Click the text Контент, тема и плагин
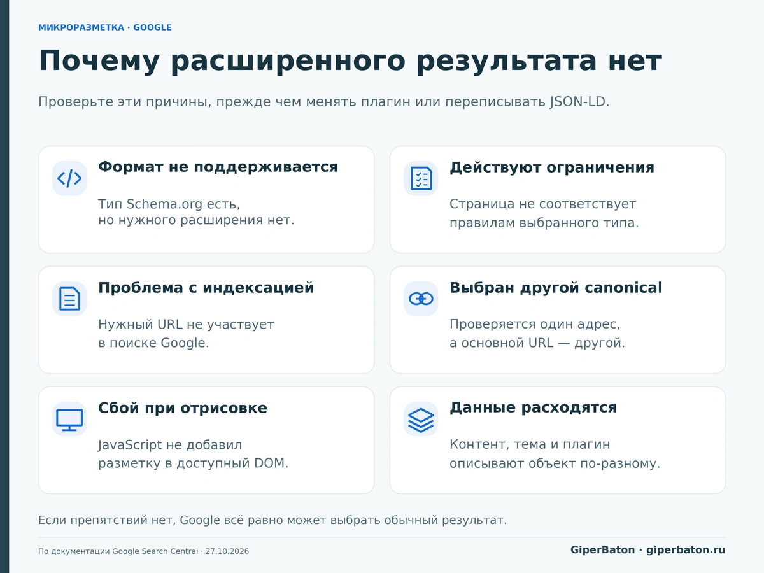The height and width of the screenshot is (573, 764). [x=530, y=444]
